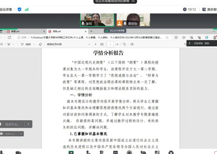The width and height of the screenshot is (217, 154).
Task: Select 高佳怡's video thumbnail
Action: click(x=133, y=20)
